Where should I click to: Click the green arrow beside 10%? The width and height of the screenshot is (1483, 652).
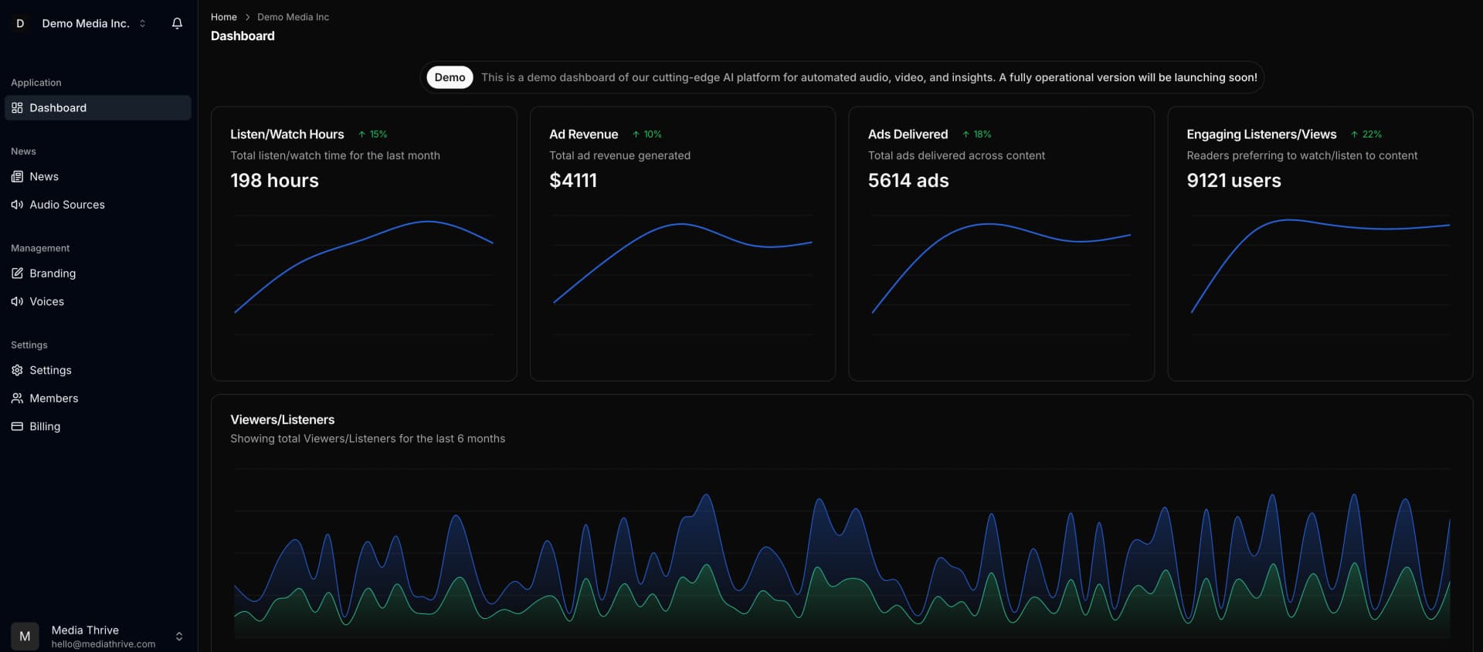point(636,134)
